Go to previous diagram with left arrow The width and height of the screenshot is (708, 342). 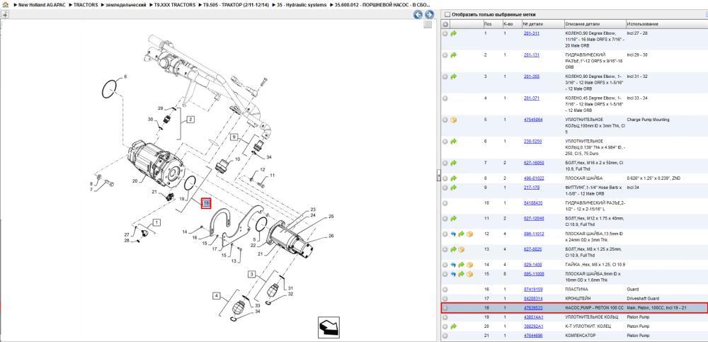point(418,15)
